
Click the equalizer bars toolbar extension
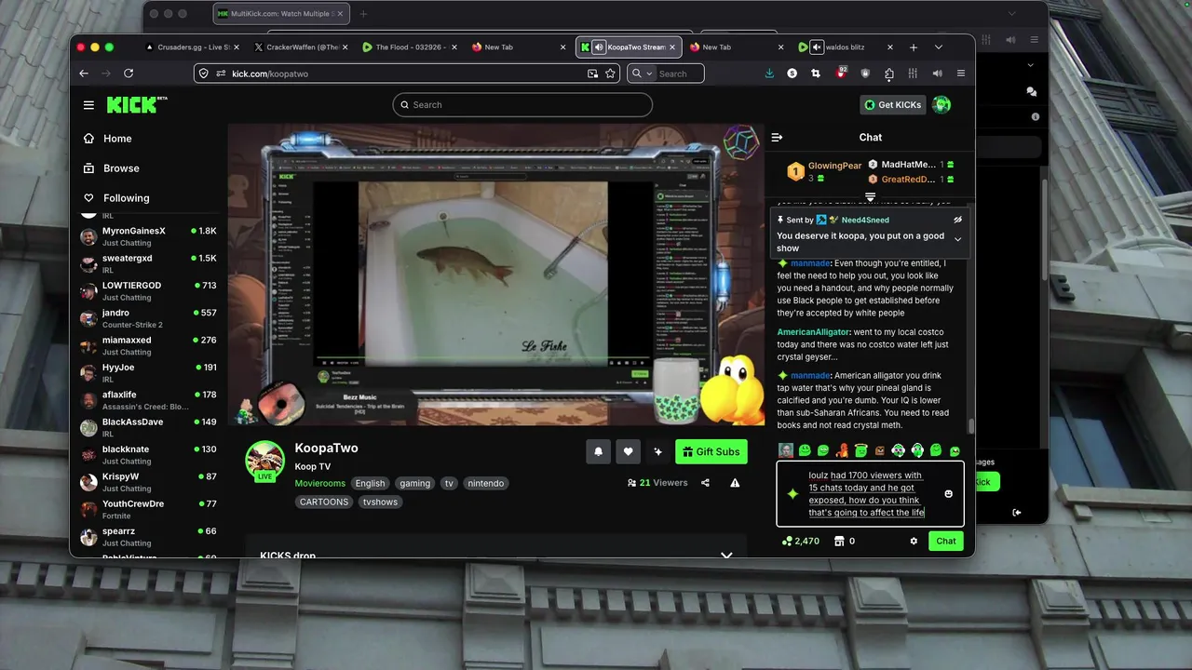(913, 74)
